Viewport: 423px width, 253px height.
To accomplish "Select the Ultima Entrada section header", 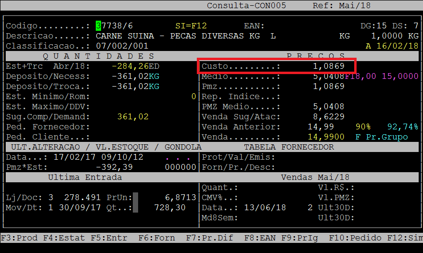I will (85, 177).
